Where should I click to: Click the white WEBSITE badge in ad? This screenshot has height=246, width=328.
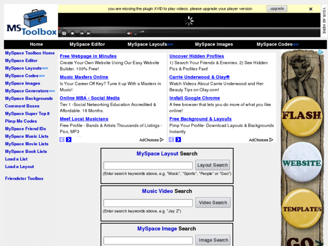[302, 162]
